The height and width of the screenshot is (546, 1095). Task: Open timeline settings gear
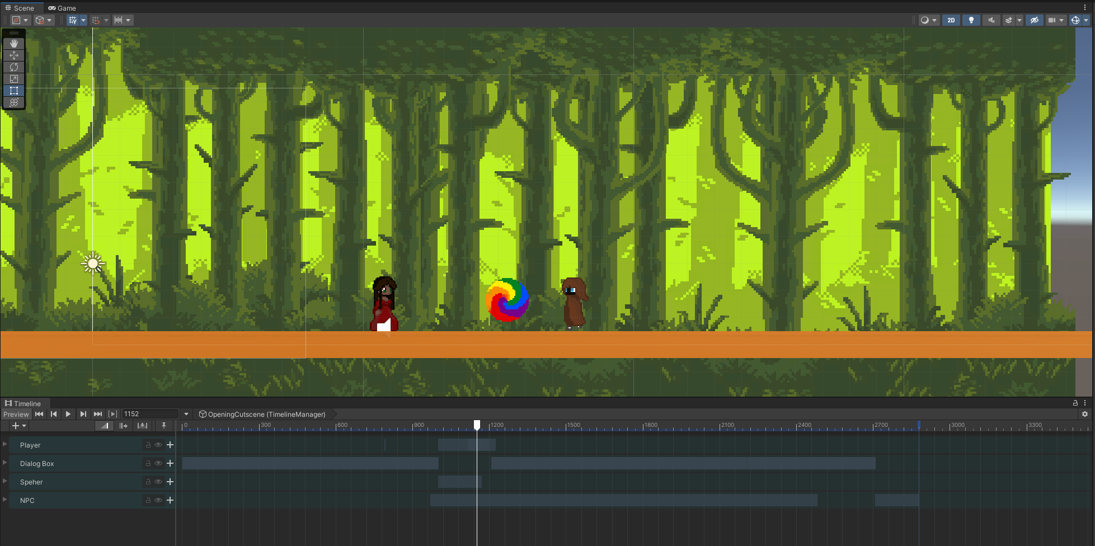(x=1085, y=414)
